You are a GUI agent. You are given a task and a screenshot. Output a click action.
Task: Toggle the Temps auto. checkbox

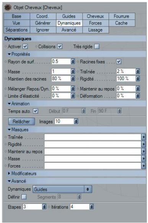coord(36,111)
